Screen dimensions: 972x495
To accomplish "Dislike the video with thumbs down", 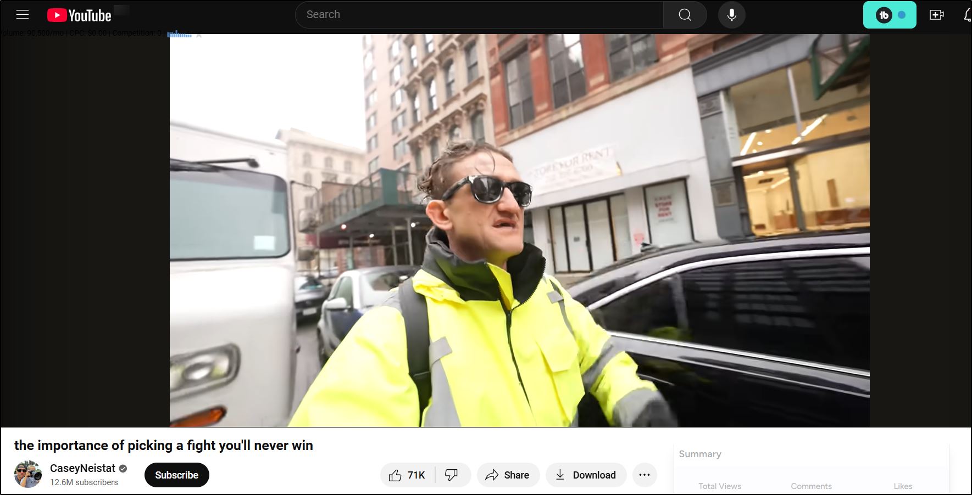I will tap(452, 475).
